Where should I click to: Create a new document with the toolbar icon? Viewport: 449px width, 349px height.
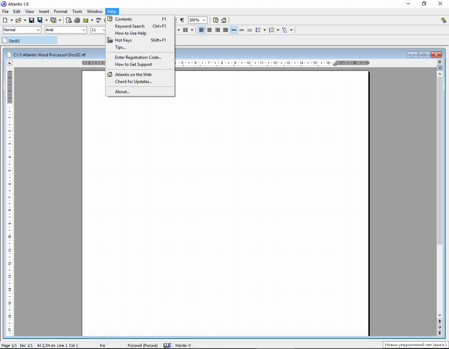click(x=5, y=20)
